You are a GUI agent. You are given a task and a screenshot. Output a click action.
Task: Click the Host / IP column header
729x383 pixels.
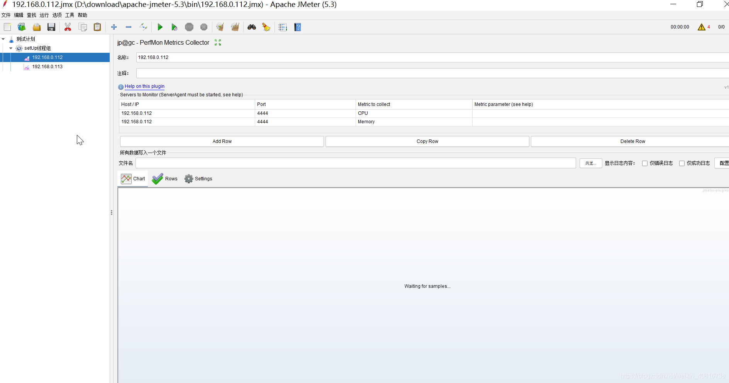click(x=187, y=104)
